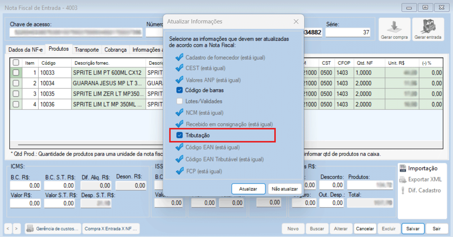Click the Código column header

tap(55, 63)
